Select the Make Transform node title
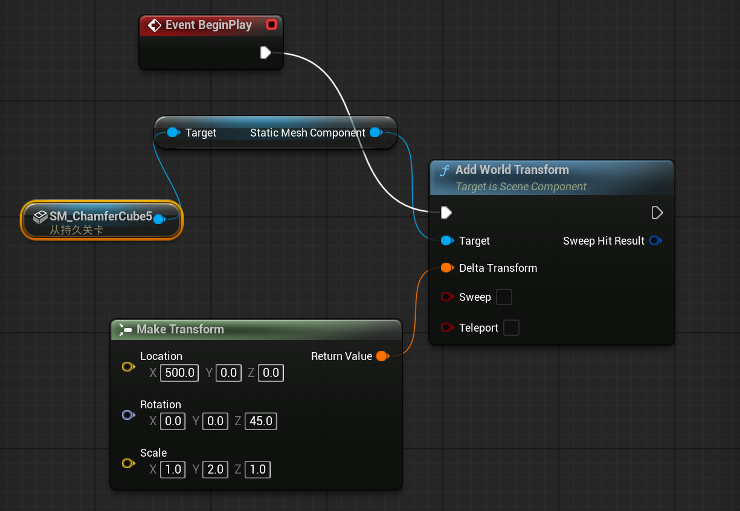The image size is (740, 511). point(180,329)
